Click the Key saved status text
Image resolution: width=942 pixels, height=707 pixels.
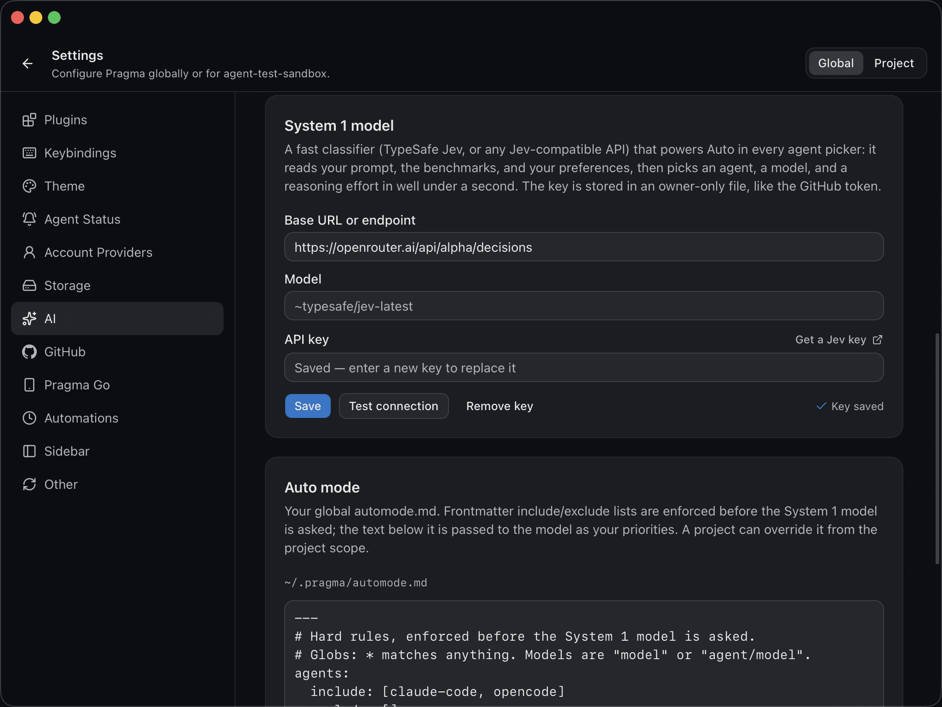click(x=857, y=406)
